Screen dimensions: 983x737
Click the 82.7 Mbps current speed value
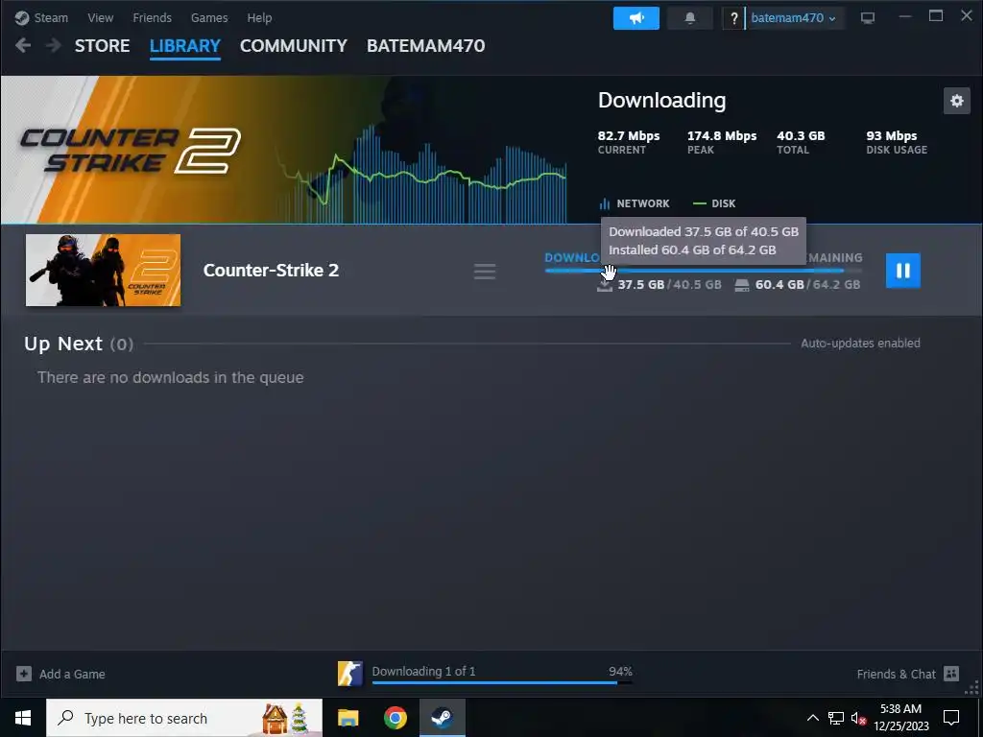tap(628, 135)
